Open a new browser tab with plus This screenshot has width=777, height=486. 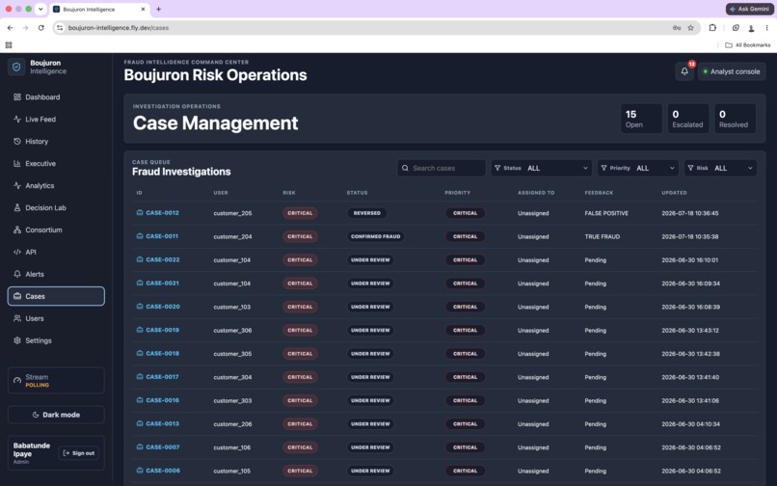[158, 9]
